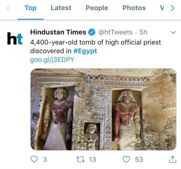
Task: Expand tweet options caret menu
Action: (173, 32)
